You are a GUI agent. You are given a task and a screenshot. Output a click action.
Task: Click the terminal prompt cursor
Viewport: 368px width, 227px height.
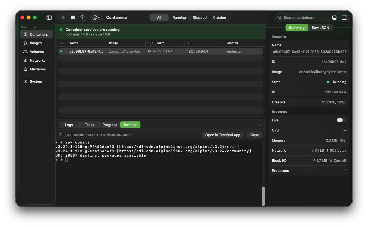67,160
